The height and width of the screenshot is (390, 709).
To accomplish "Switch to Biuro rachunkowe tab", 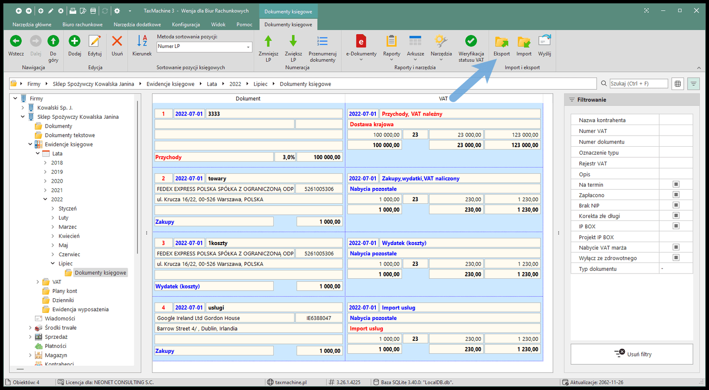I will 82,24.
